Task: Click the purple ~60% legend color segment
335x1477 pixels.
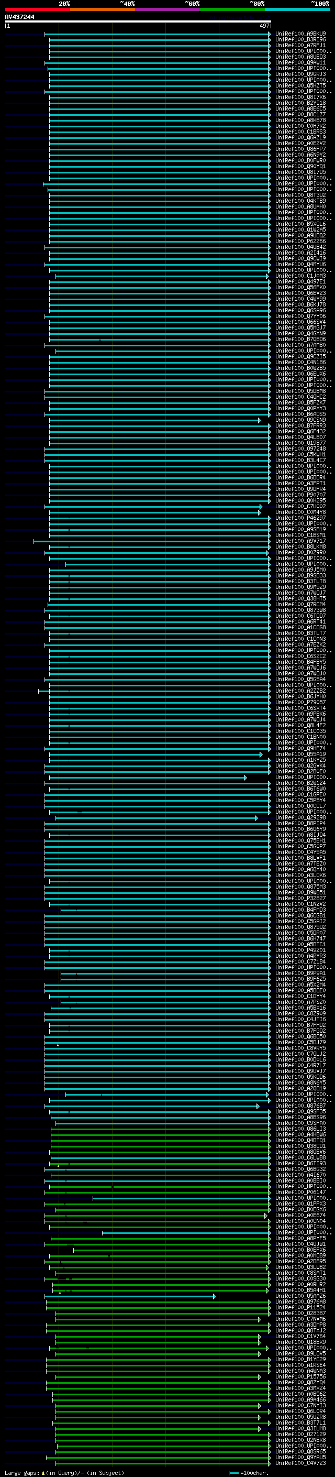Action: click(x=168, y=9)
